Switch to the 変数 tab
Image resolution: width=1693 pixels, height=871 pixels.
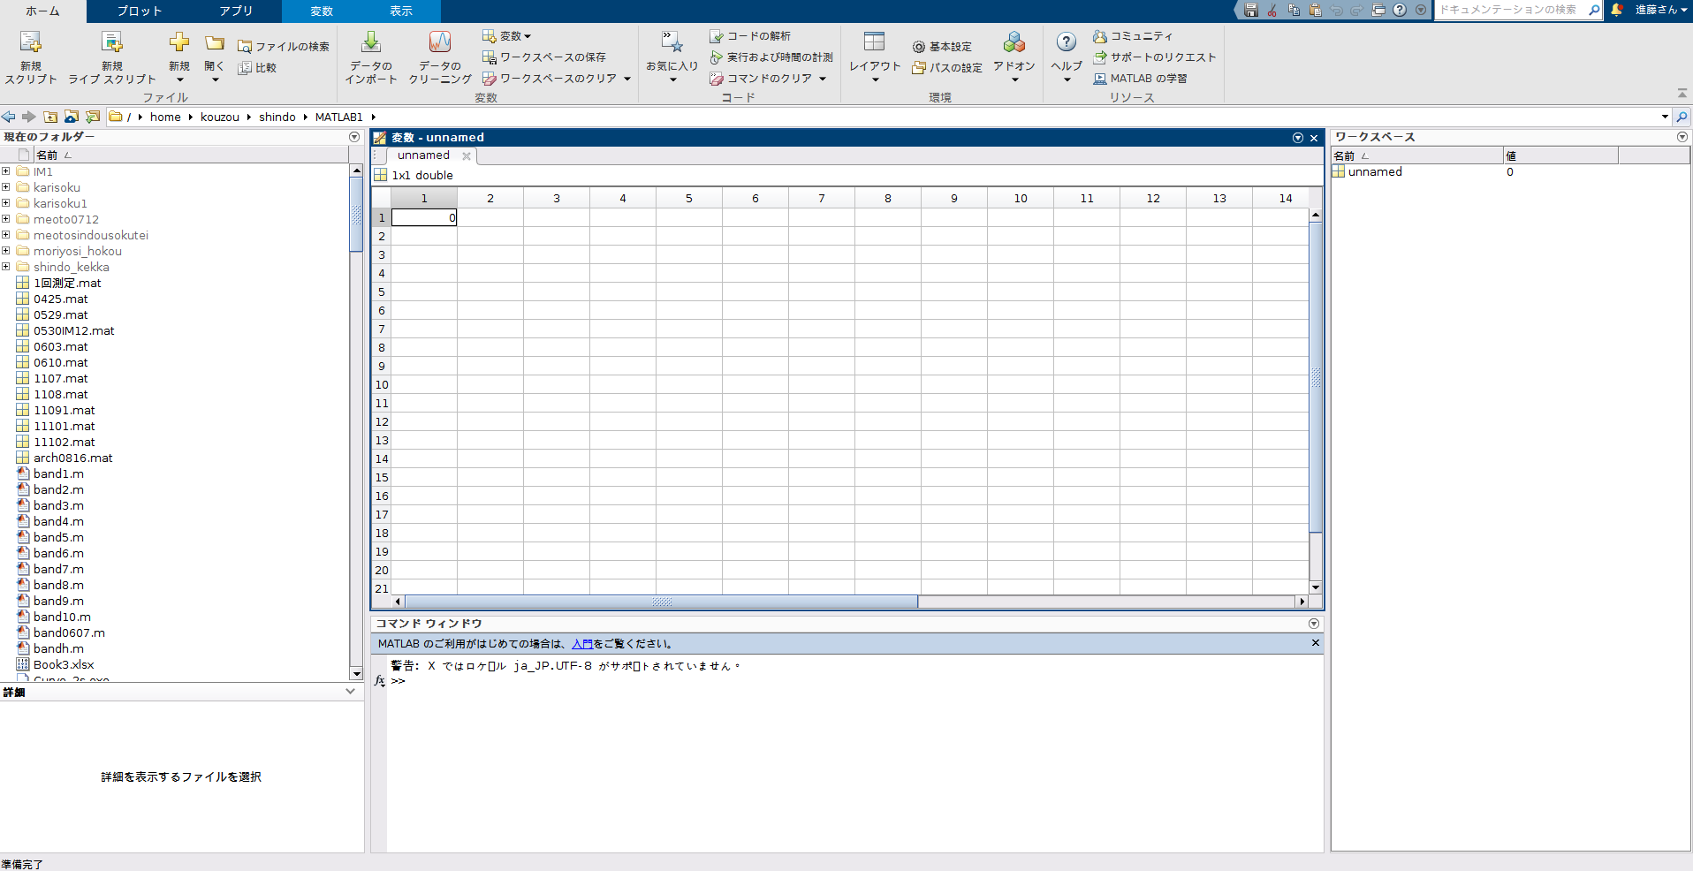pos(322,11)
